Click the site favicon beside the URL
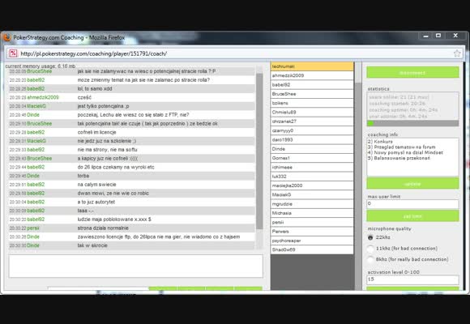470x324 pixels. coord(13,53)
